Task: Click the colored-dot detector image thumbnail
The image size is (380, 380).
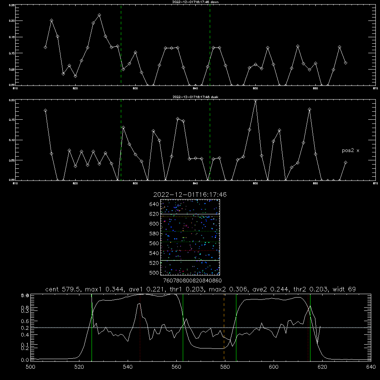Action: click(190, 237)
